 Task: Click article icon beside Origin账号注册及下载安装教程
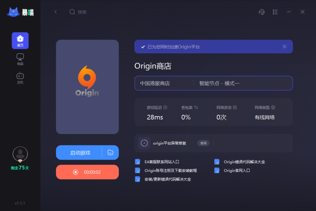click(x=137, y=170)
